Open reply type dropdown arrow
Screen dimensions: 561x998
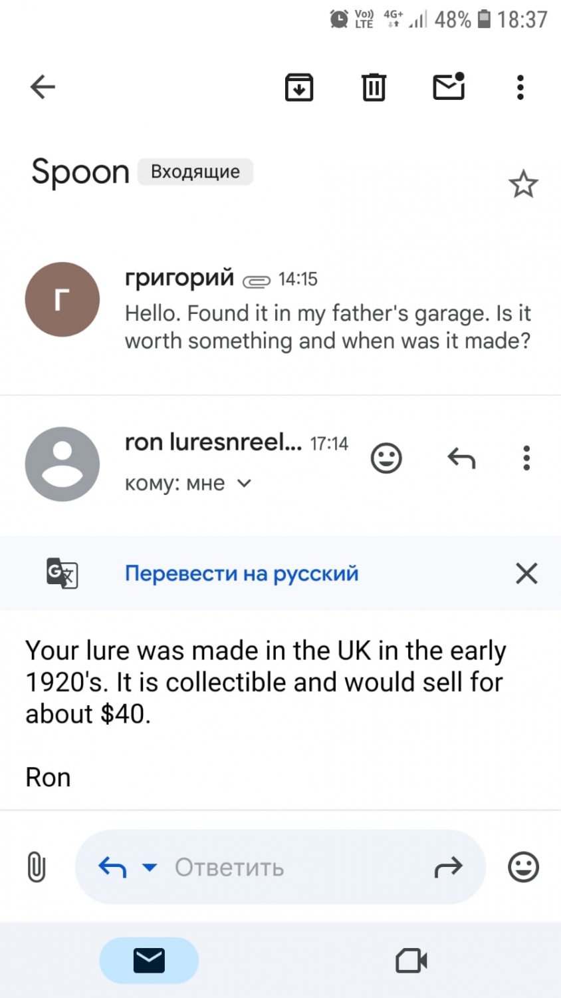[x=150, y=868]
